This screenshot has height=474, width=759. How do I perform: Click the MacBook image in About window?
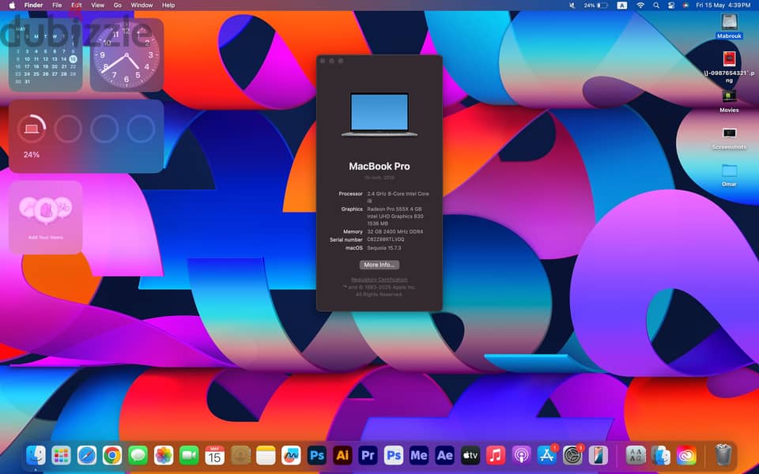pos(379,115)
